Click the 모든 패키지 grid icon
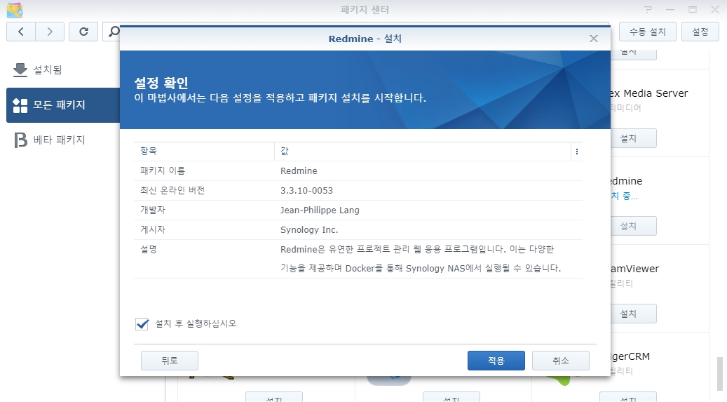The width and height of the screenshot is (727, 402). (20, 105)
